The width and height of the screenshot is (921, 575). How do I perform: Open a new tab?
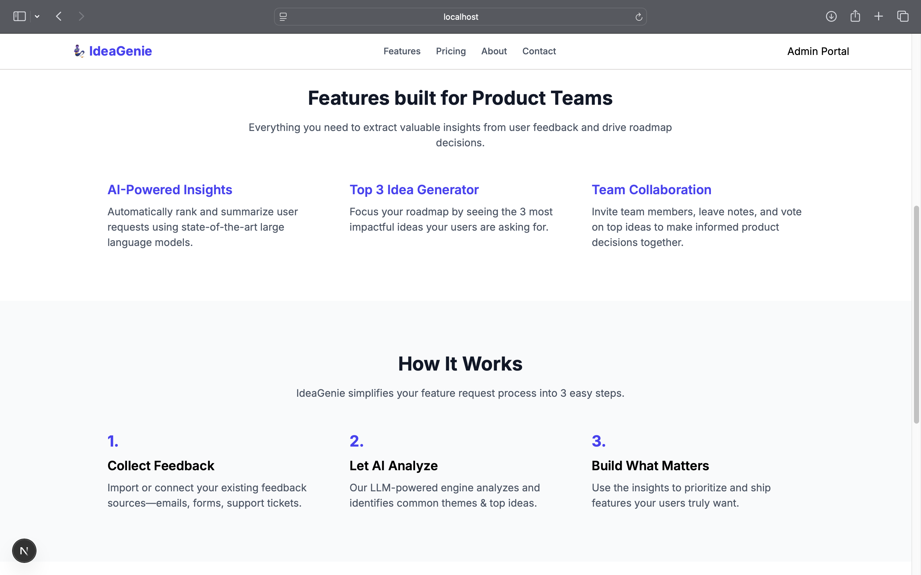click(x=878, y=16)
